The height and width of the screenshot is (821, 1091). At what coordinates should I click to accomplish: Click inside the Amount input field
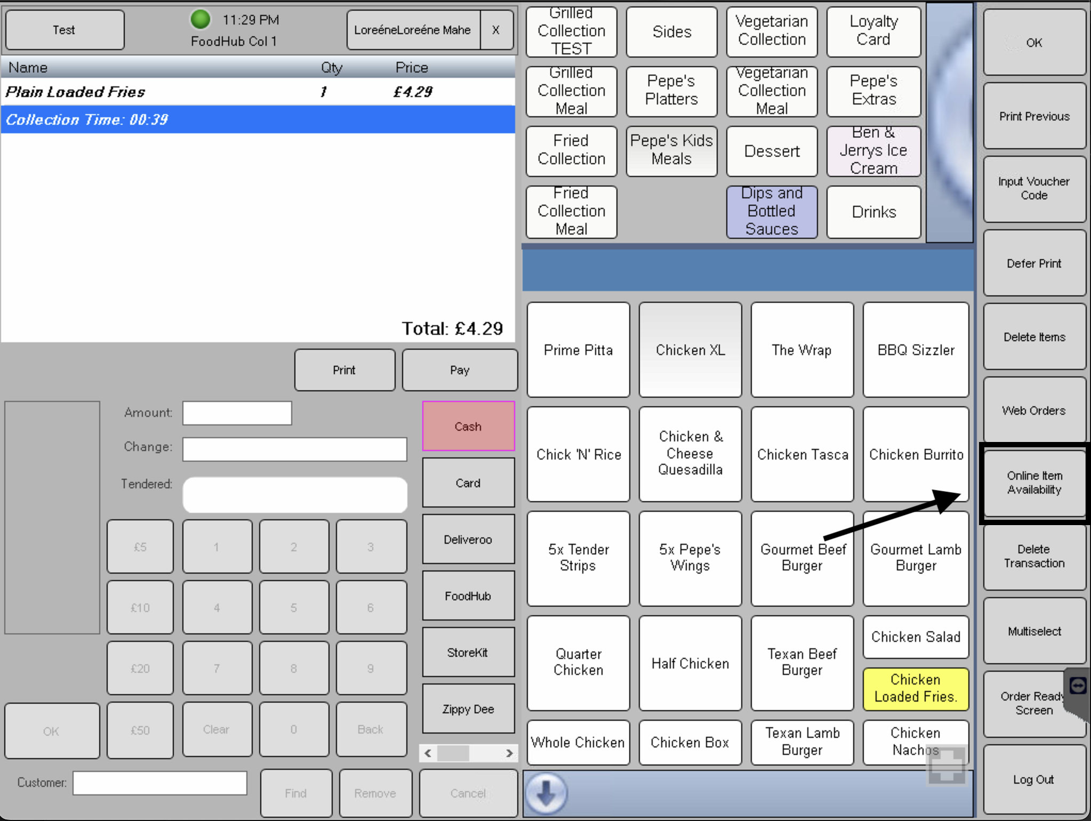[x=236, y=413]
